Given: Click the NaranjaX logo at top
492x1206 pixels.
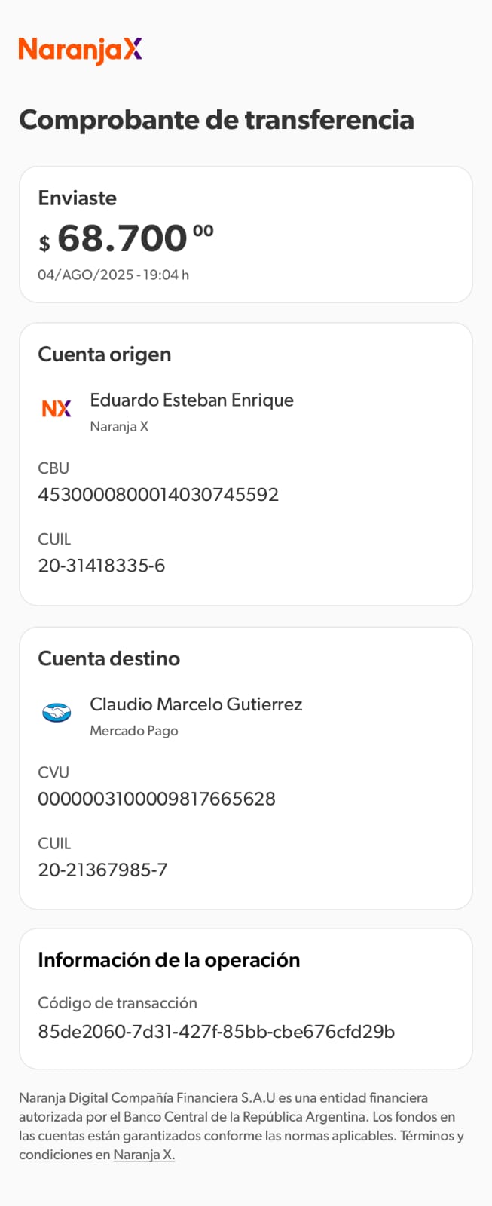Looking at the screenshot, I should click(80, 51).
